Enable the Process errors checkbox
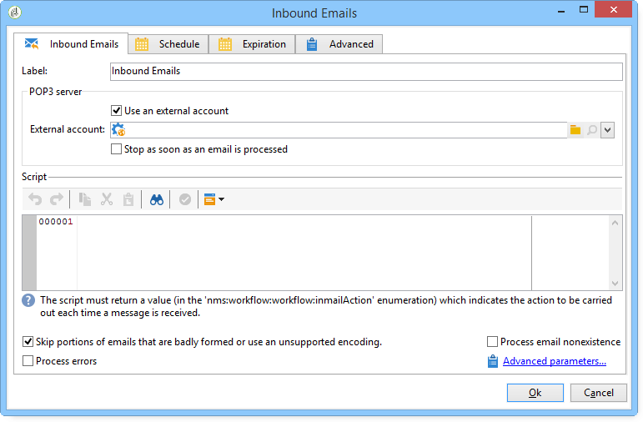 coord(28,361)
